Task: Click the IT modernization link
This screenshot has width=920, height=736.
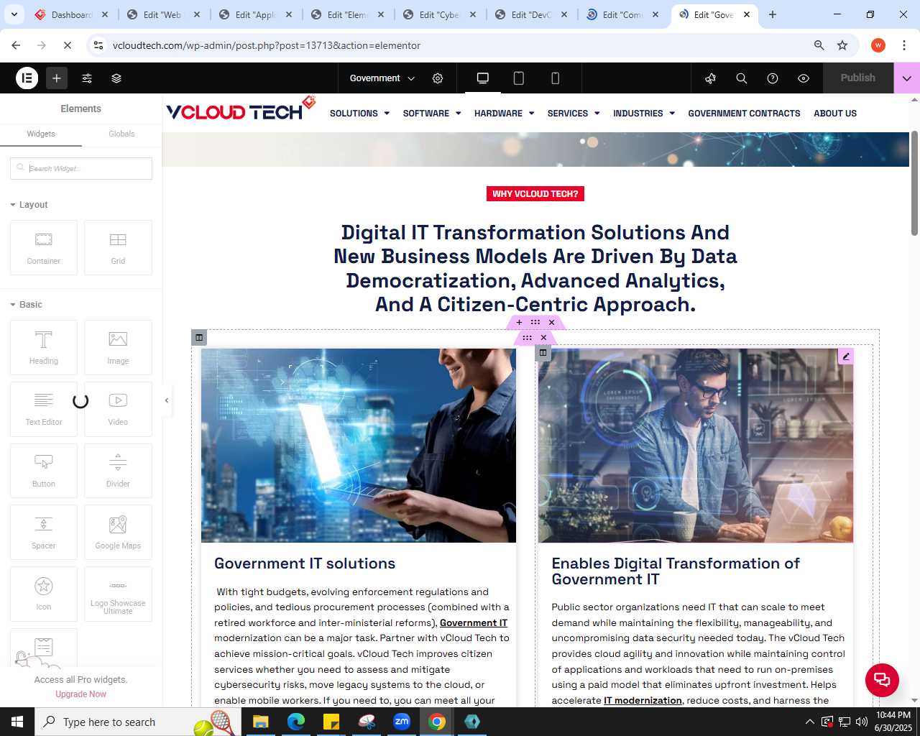Action: 643,701
